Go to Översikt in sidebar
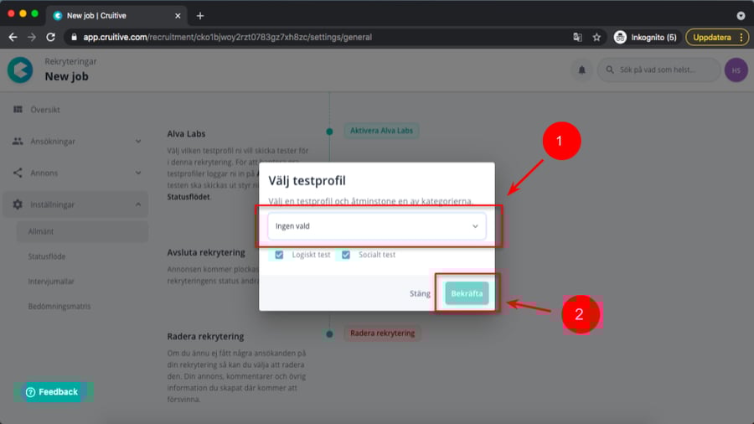Screen dimensions: 754x424 pos(45,110)
